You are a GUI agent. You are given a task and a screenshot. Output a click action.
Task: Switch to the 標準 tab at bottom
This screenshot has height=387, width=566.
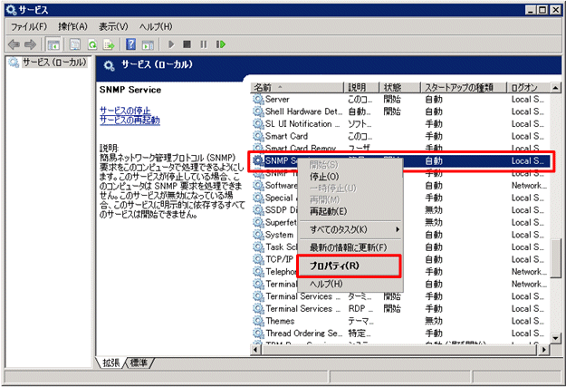[x=140, y=363]
